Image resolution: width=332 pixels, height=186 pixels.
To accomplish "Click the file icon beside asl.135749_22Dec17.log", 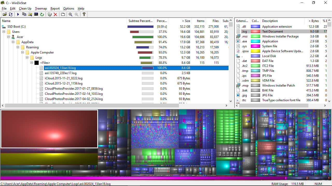I will tap(41, 73).
